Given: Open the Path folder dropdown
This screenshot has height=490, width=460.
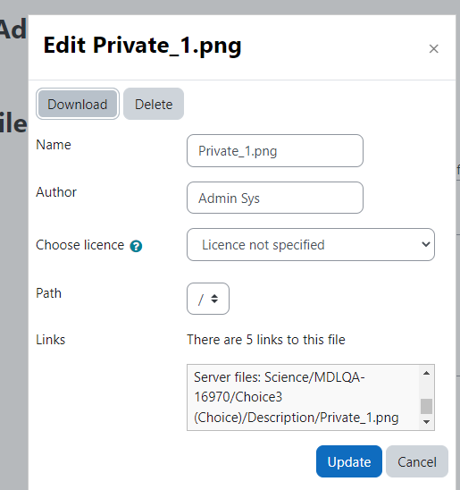Looking at the screenshot, I should click(x=208, y=299).
